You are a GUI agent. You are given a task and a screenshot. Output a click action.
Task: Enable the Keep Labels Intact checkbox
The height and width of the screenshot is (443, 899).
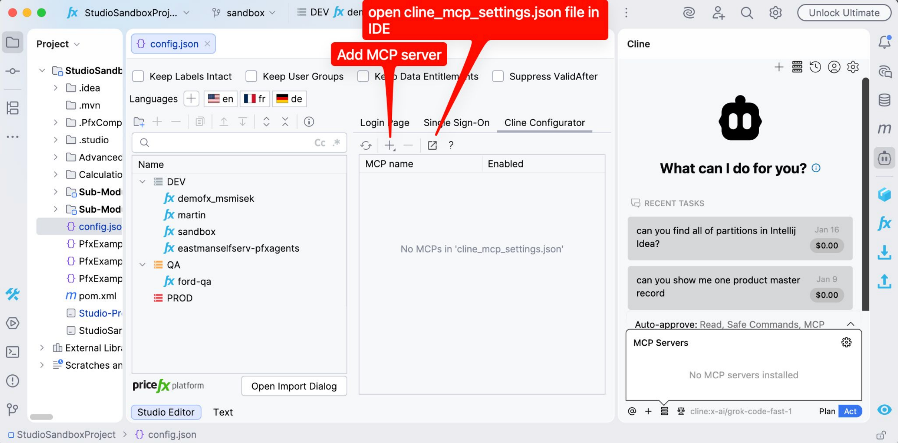(138, 76)
